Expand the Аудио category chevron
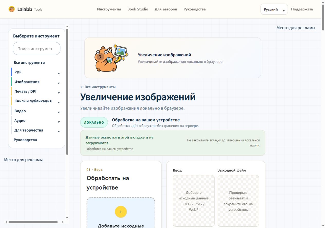 coord(59,122)
